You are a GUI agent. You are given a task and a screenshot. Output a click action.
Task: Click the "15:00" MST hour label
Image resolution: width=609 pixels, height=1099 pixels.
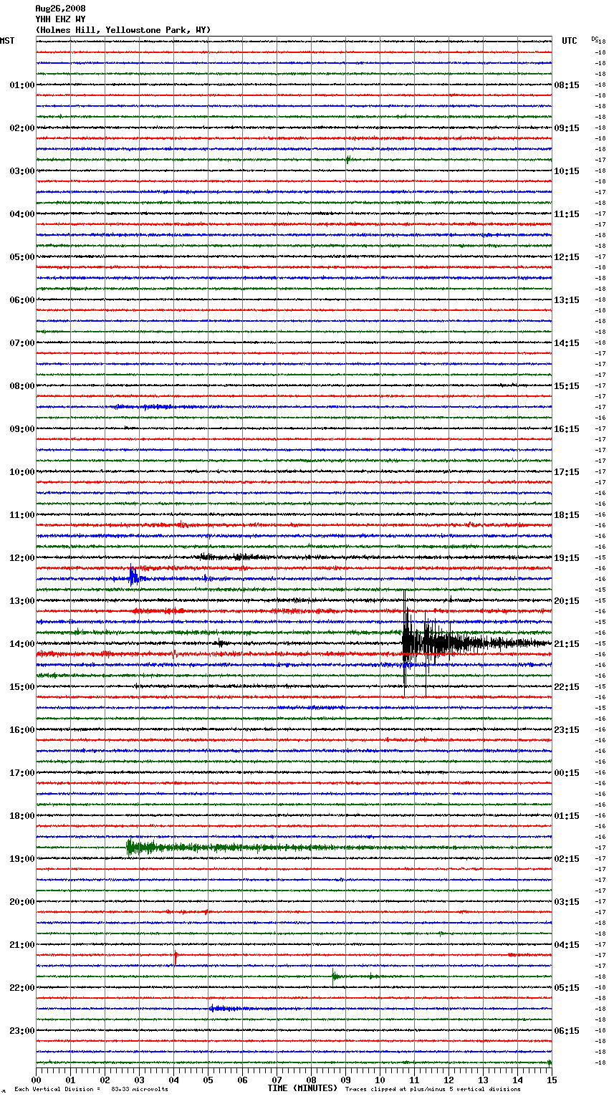22,687
